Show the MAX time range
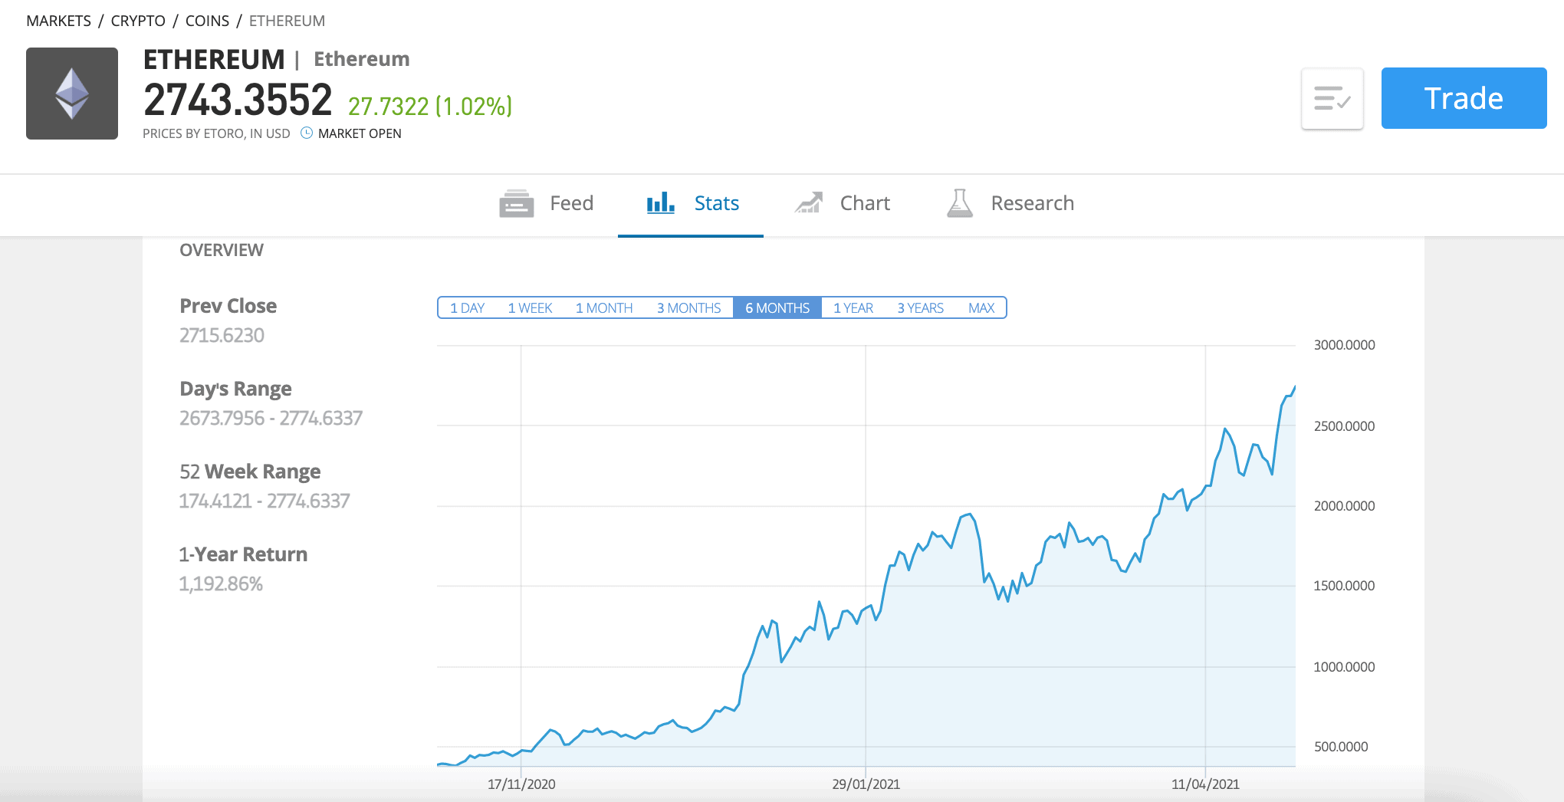 [981, 308]
